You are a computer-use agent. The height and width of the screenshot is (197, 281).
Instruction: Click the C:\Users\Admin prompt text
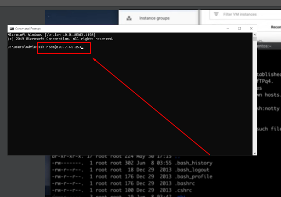point(22,47)
